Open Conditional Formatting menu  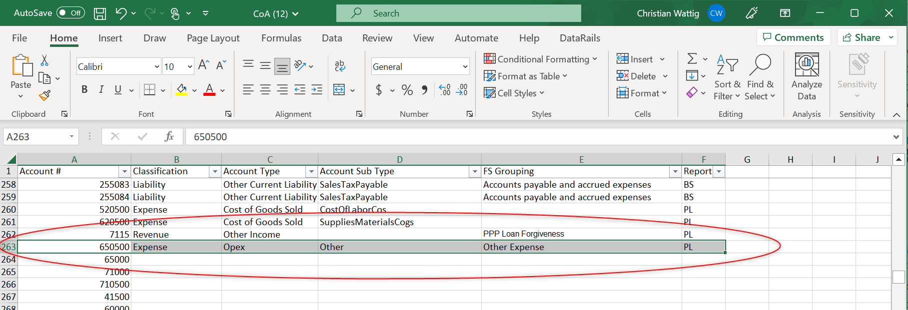[540, 59]
